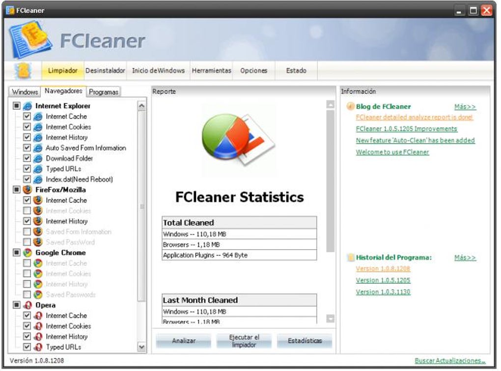
Task: Enable FireFox Internet Cookies checkbox
Action: [27, 211]
